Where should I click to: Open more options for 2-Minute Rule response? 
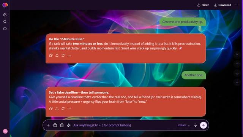[69, 55]
